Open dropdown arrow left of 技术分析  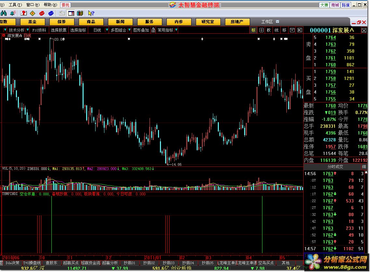click(5, 30)
